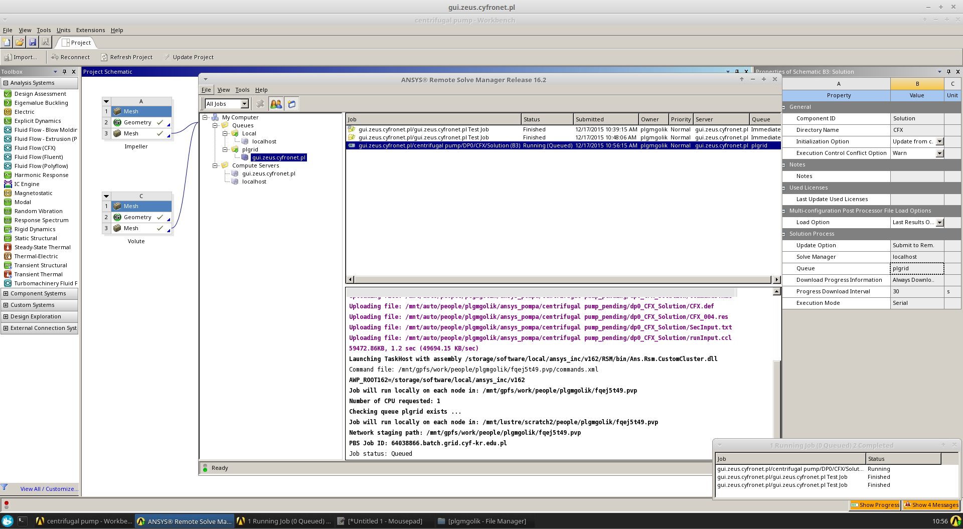Collapse the Compute Servers tree node

(x=215, y=165)
